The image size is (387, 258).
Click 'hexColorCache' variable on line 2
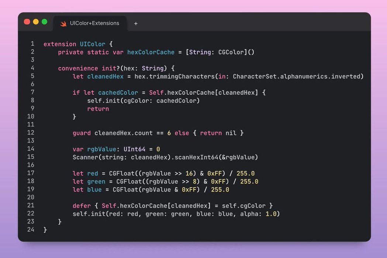pos(151,52)
